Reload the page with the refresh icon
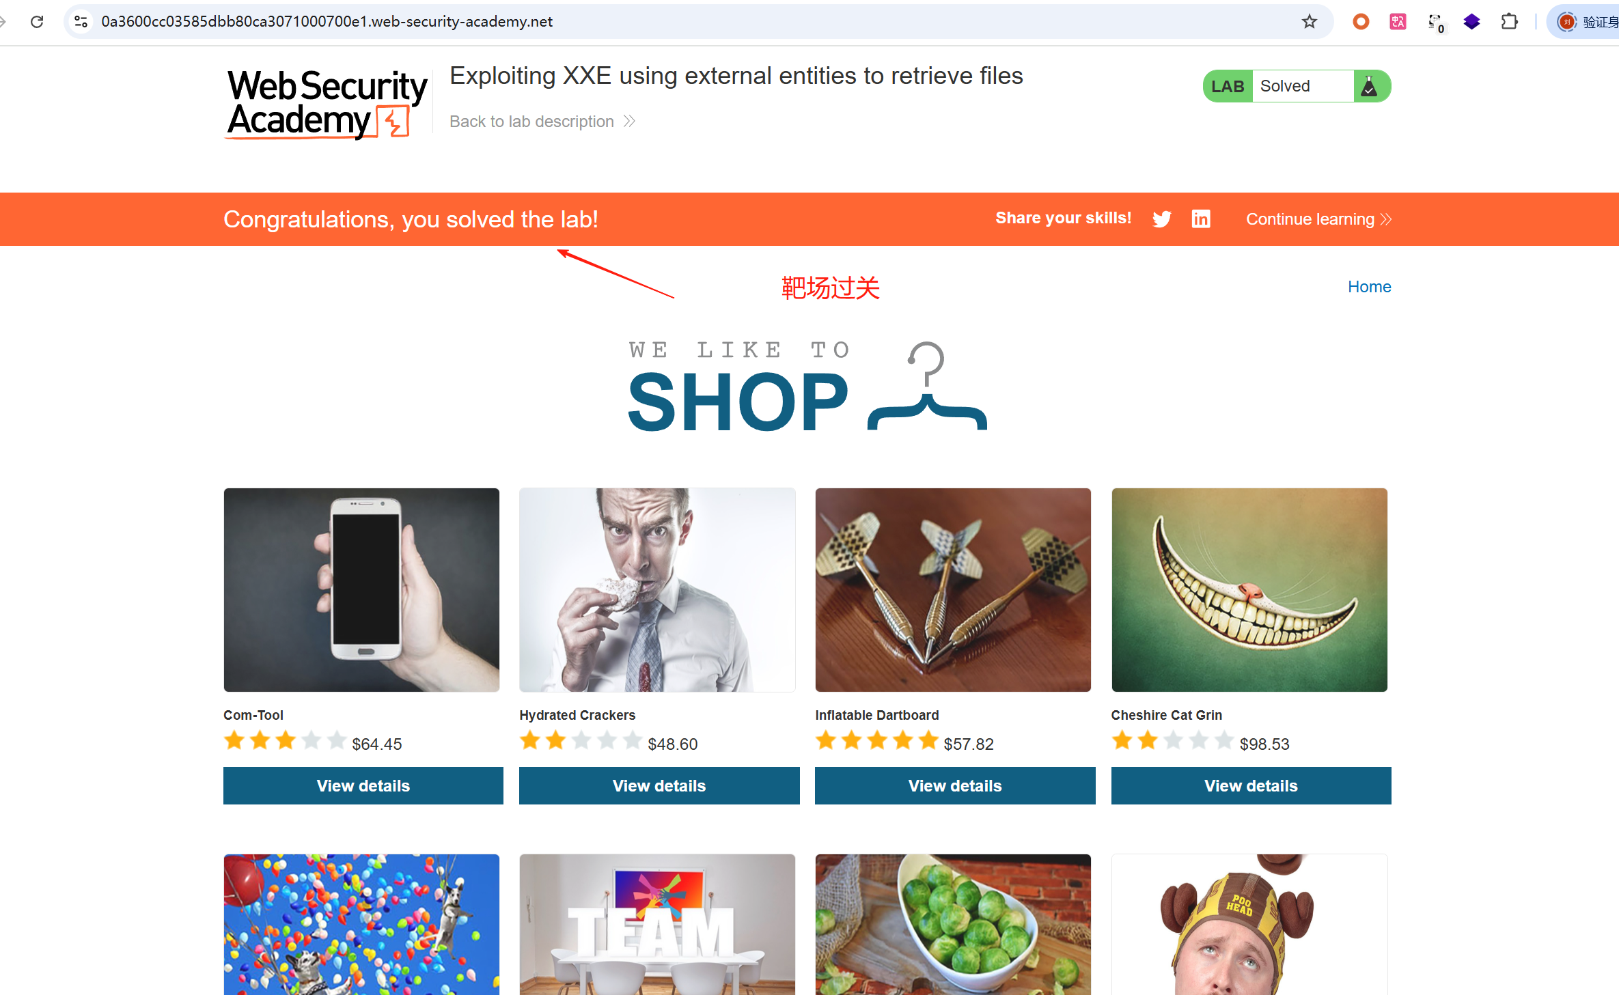The image size is (1619, 995). [37, 21]
